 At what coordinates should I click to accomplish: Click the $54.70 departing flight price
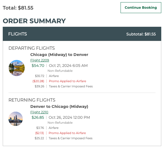38,66
